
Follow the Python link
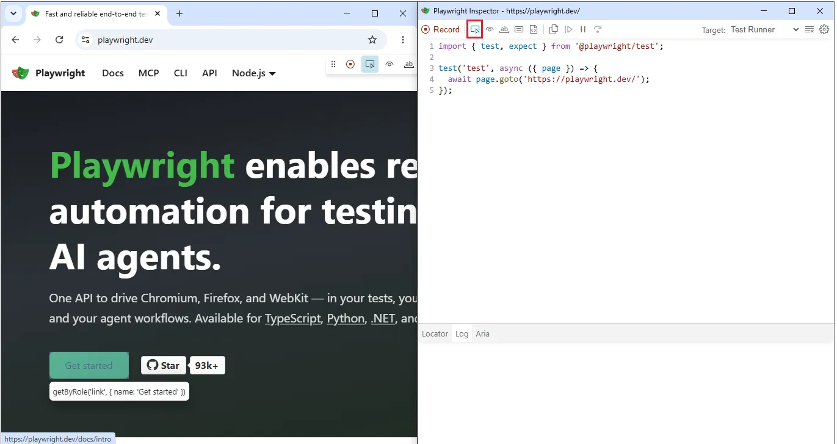tap(346, 319)
